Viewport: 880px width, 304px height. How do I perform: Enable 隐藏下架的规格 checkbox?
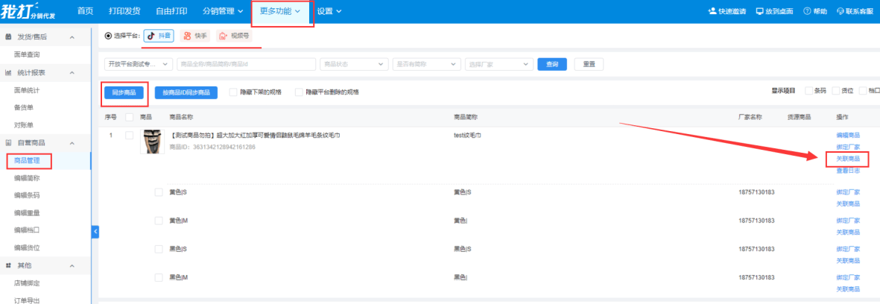pos(233,92)
